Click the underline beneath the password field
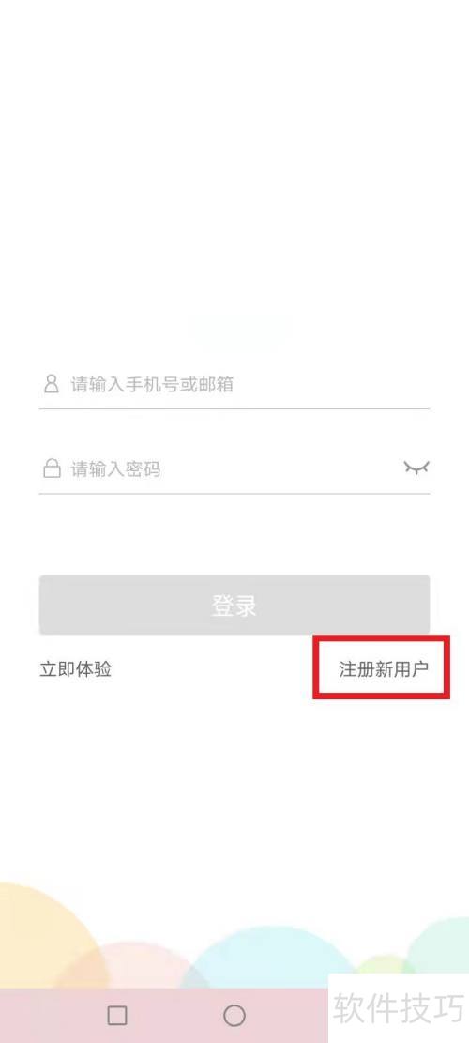This screenshot has width=469, height=1043. tap(234, 493)
